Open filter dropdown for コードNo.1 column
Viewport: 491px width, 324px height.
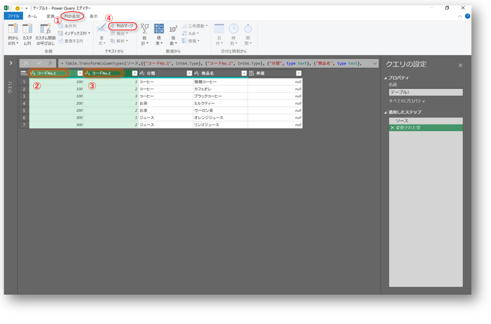tap(80, 73)
